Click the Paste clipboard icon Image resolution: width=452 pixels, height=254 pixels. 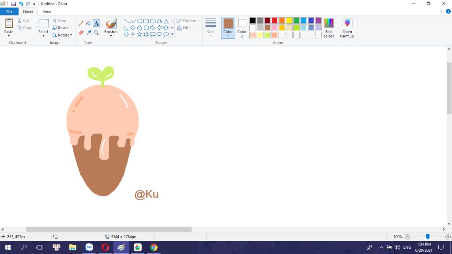[9, 23]
